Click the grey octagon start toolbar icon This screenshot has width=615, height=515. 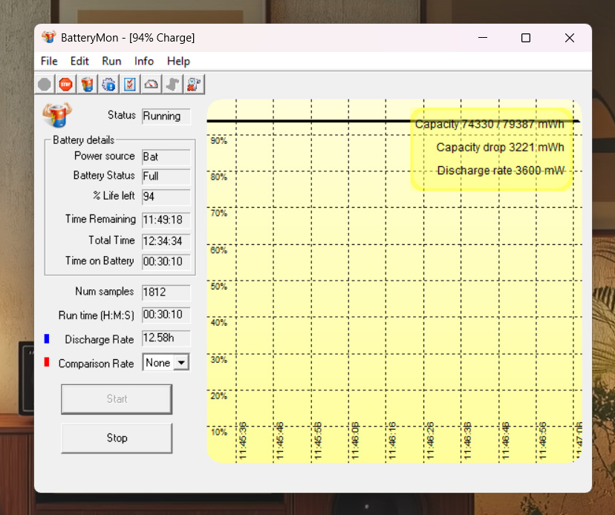(x=45, y=85)
